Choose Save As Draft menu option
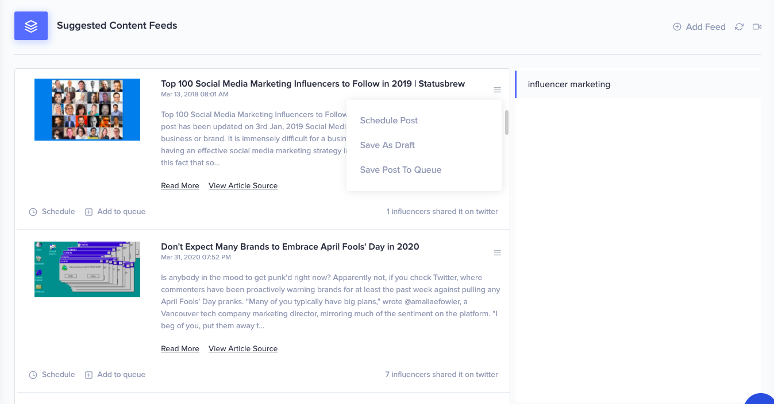The width and height of the screenshot is (774, 404). coord(387,145)
